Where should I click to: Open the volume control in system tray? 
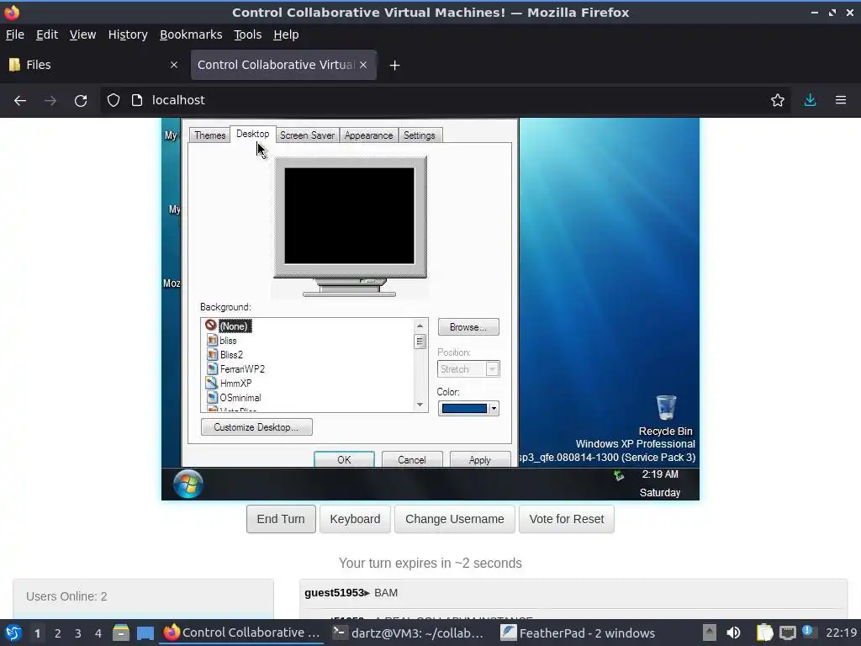[x=733, y=633]
